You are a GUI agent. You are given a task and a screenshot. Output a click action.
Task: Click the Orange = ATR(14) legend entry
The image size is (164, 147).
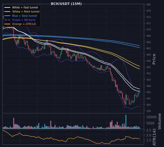click(x=24, y=24)
